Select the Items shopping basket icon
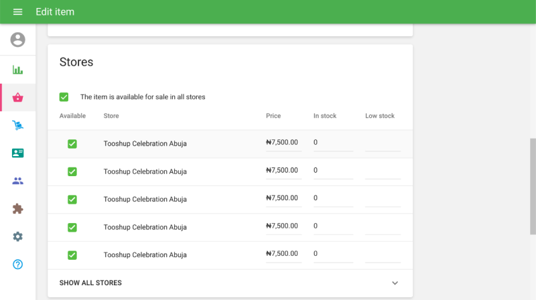 coord(18,98)
